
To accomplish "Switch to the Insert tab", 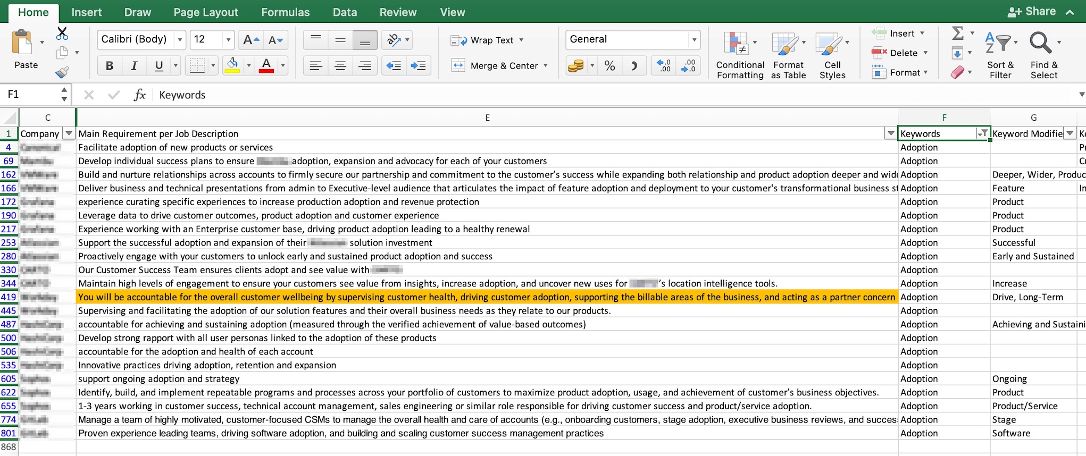I will point(87,12).
